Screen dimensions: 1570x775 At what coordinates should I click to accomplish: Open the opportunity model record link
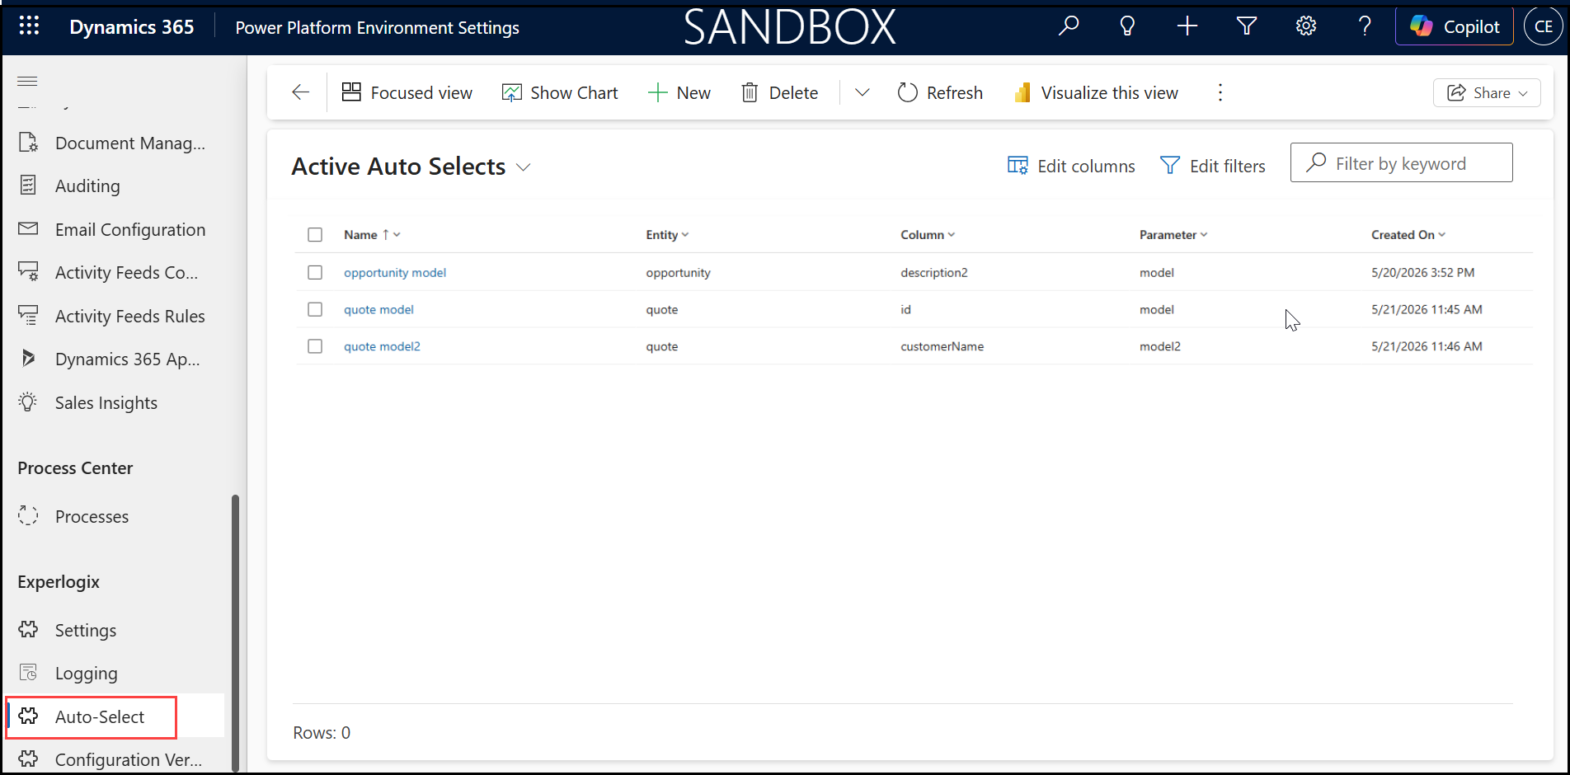[x=395, y=272]
